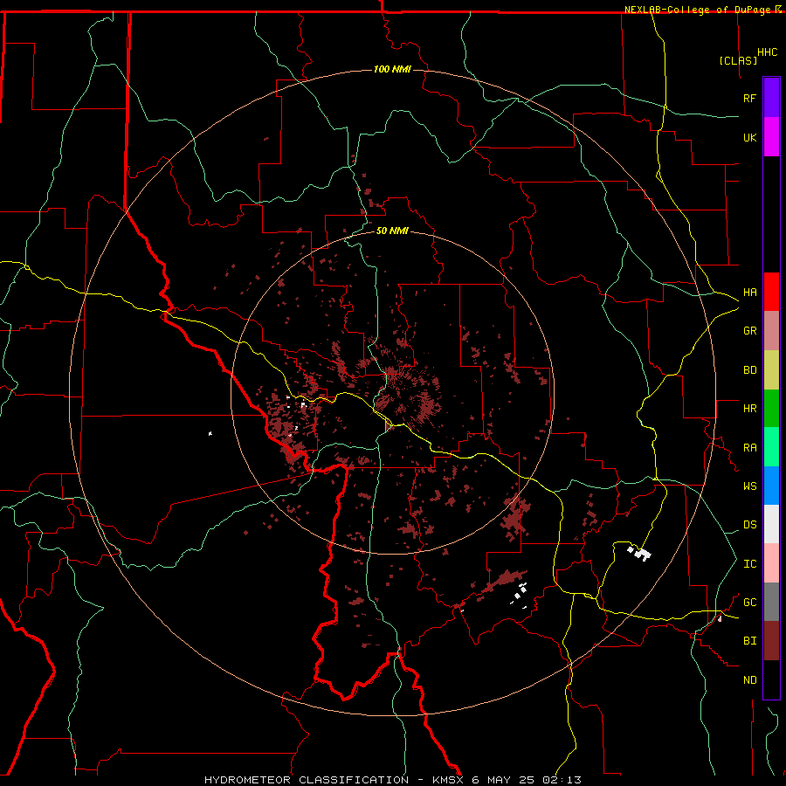Click the red HA legend swatch

click(x=771, y=292)
